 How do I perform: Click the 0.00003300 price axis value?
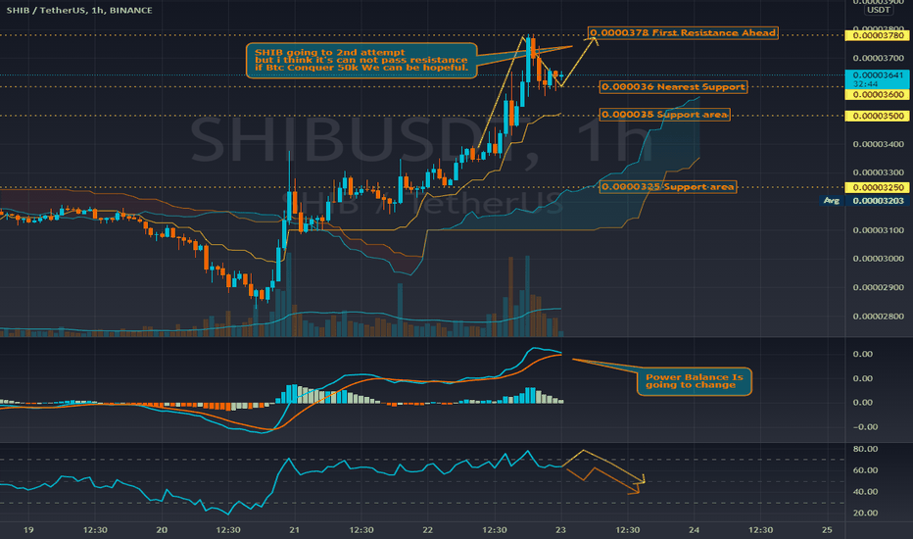[x=878, y=172]
